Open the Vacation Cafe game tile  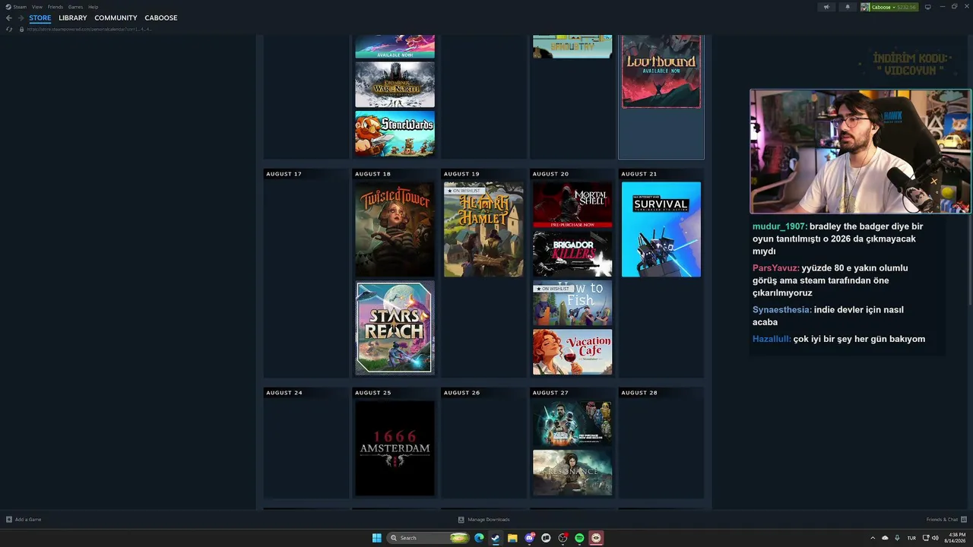pyautogui.click(x=572, y=352)
